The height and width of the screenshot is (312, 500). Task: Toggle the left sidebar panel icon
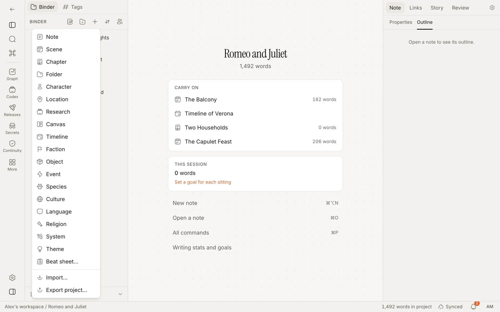tap(12, 25)
